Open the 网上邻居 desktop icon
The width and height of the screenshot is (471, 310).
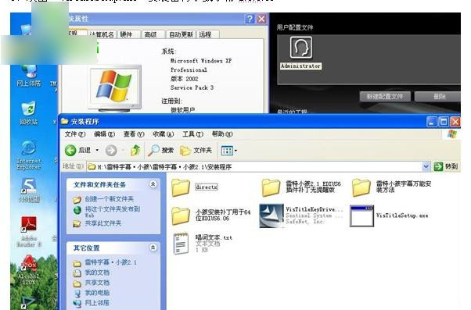(29, 72)
